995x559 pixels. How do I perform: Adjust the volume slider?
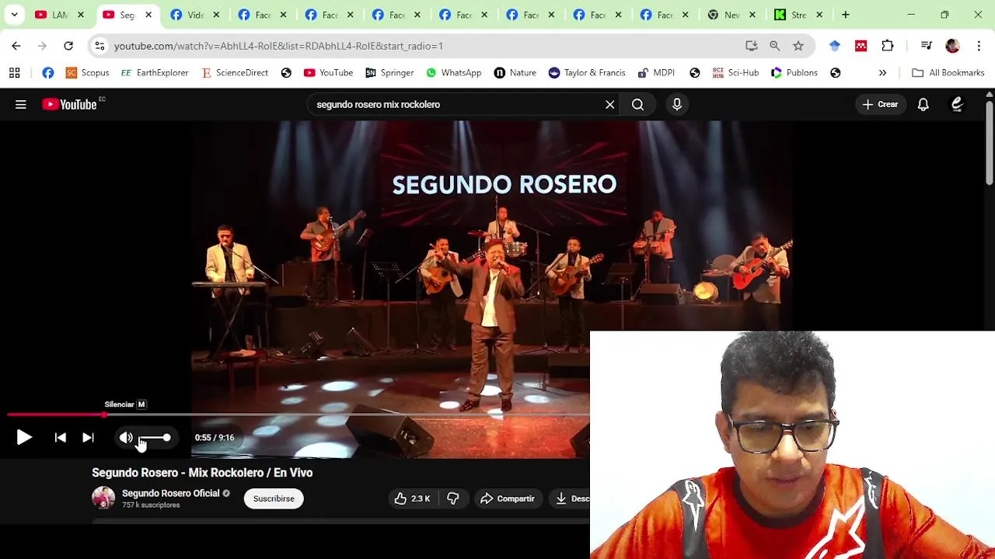[x=155, y=438]
